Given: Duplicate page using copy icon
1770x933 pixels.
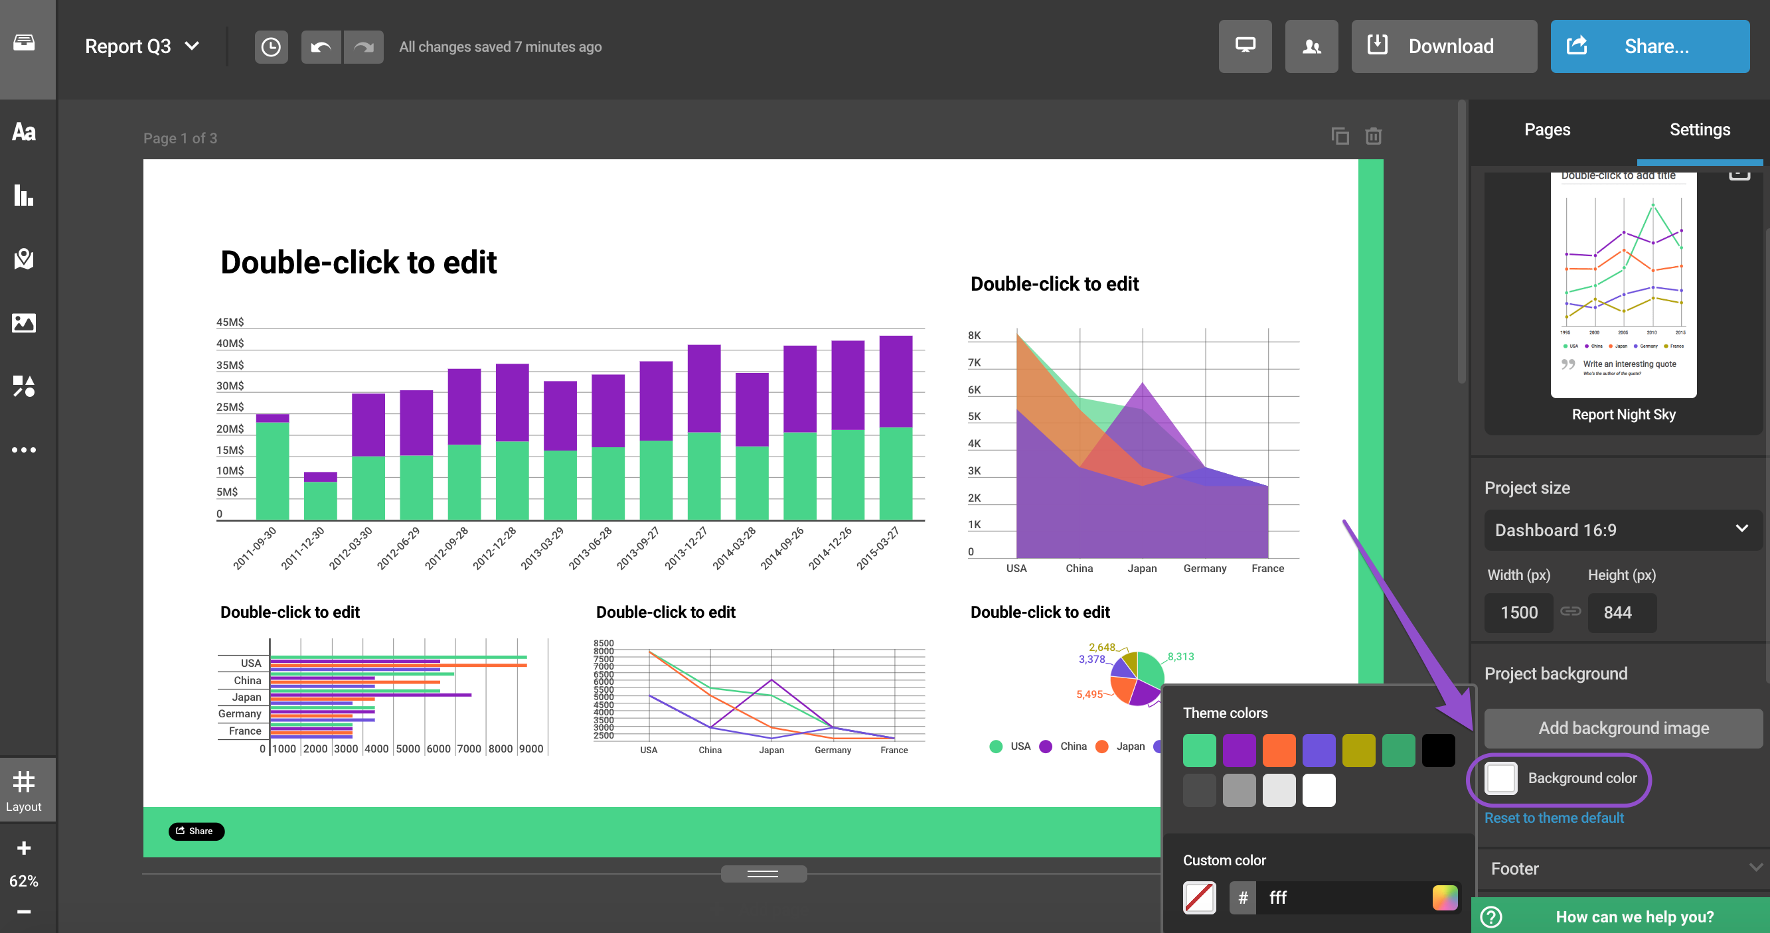Looking at the screenshot, I should [1339, 137].
